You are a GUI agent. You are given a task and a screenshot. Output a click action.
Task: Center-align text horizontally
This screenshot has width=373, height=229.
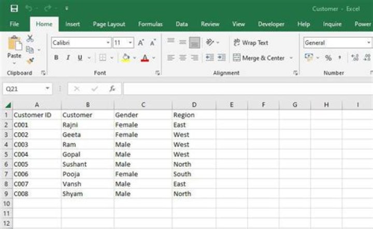point(182,58)
